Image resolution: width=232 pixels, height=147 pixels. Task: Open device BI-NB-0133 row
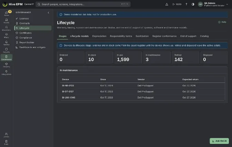[142, 86]
